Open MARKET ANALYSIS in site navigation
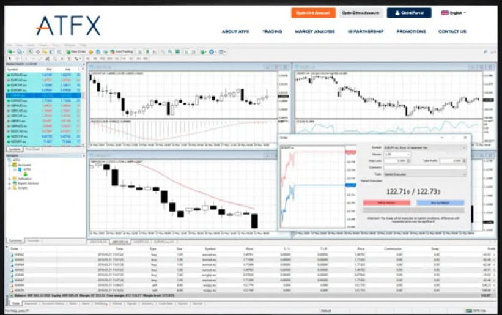Image resolution: width=502 pixels, height=315 pixels. (315, 31)
